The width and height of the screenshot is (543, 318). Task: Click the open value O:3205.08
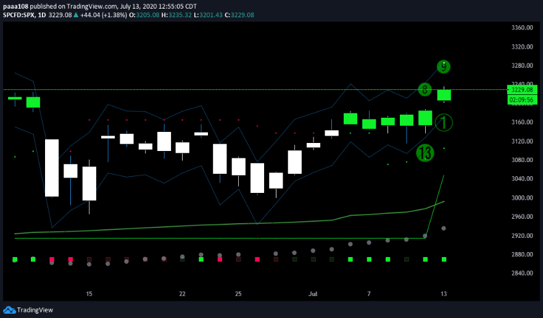(x=144, y=15)
